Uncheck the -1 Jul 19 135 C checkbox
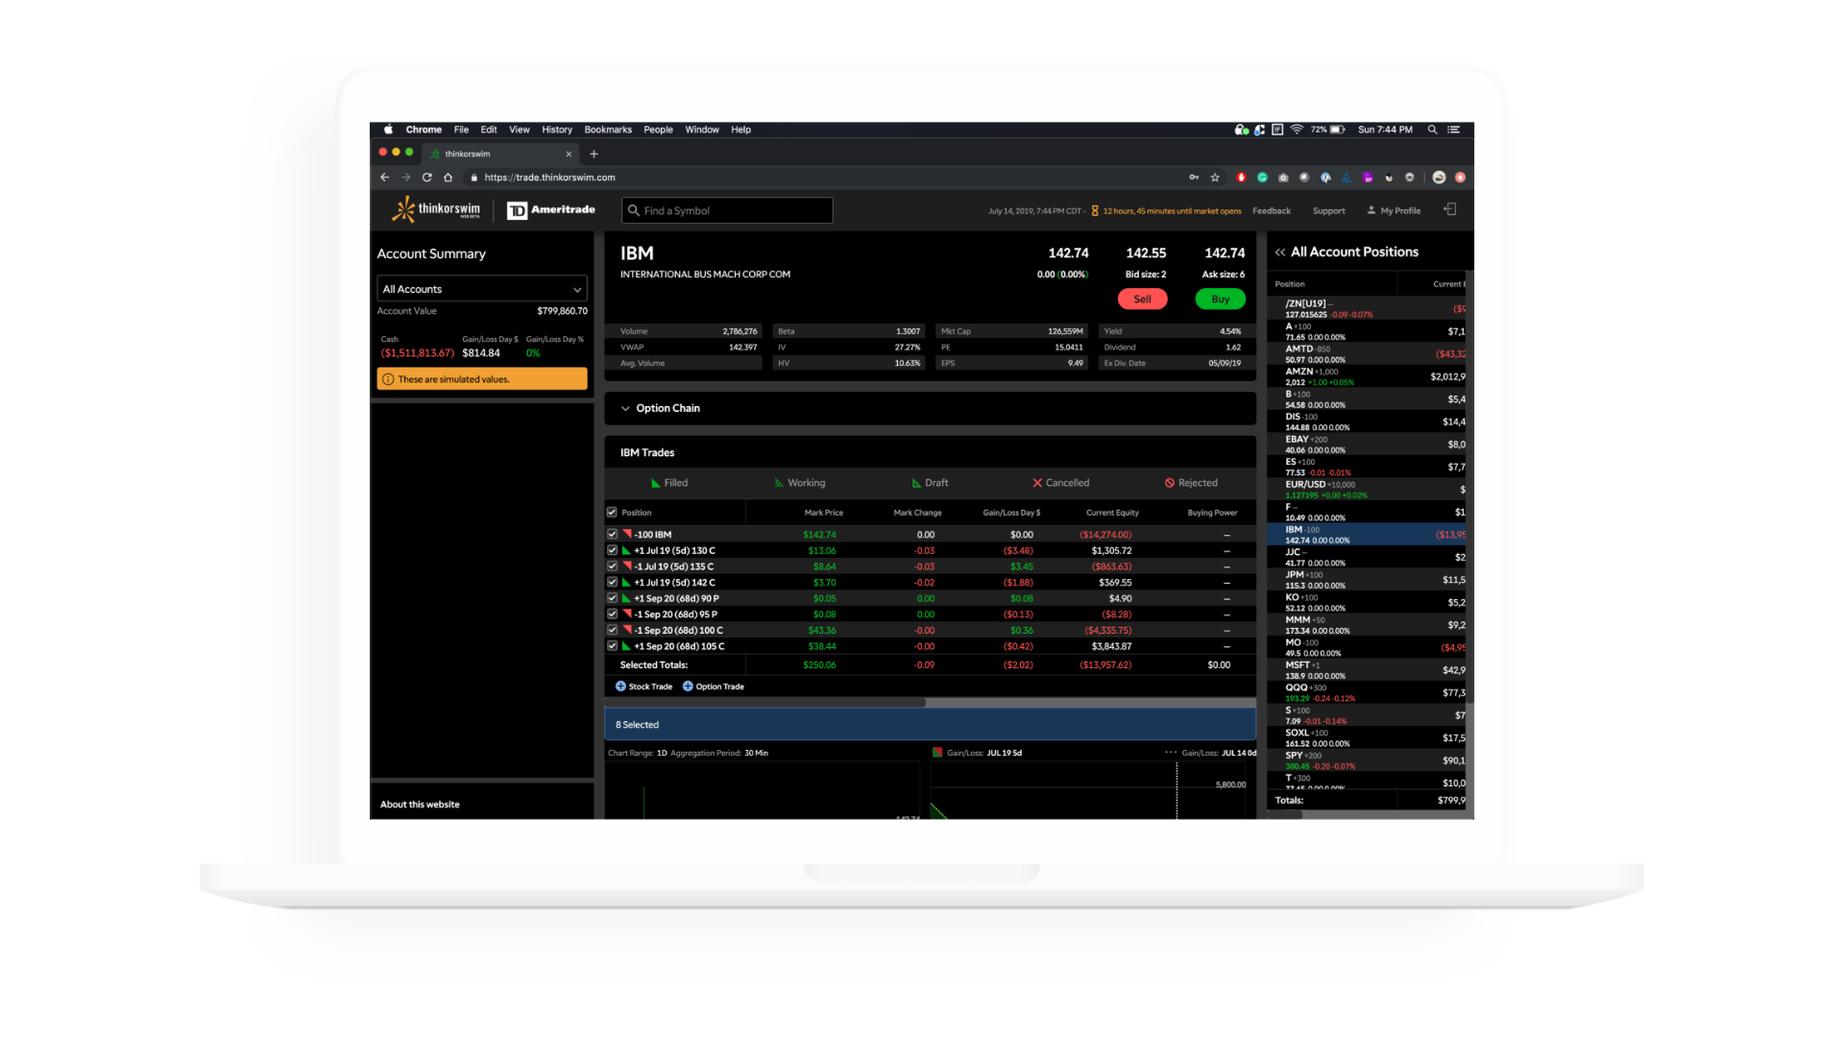The width and height of the screenshot is (1844, 1037). click(612, 566)
